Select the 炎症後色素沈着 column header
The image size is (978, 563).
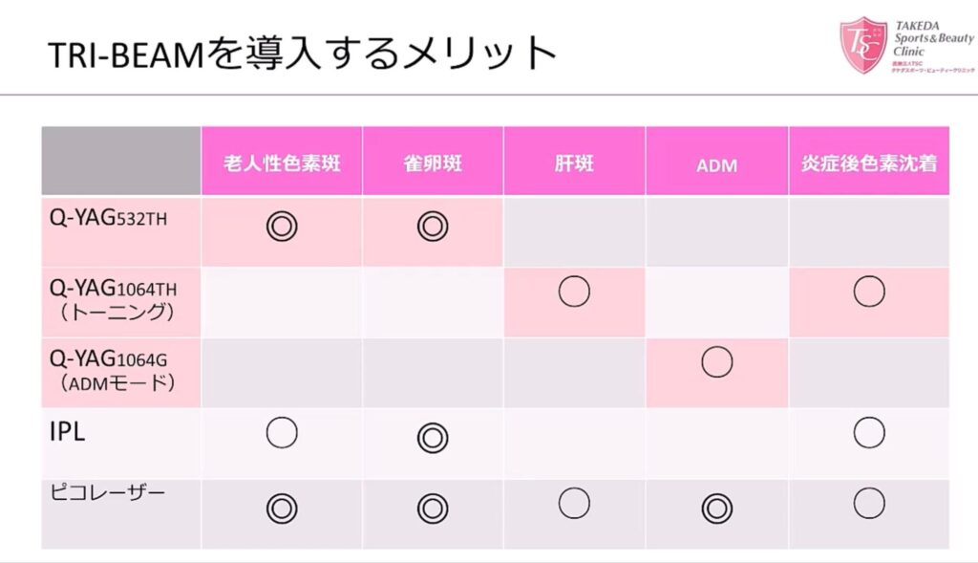(x=869, y=161)
